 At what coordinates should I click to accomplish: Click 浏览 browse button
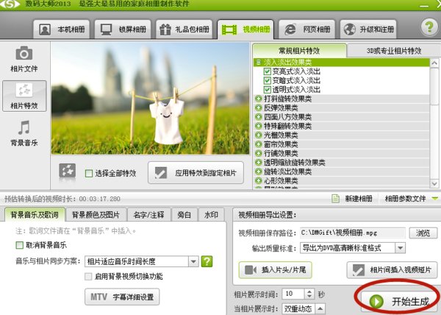(423, 233)
